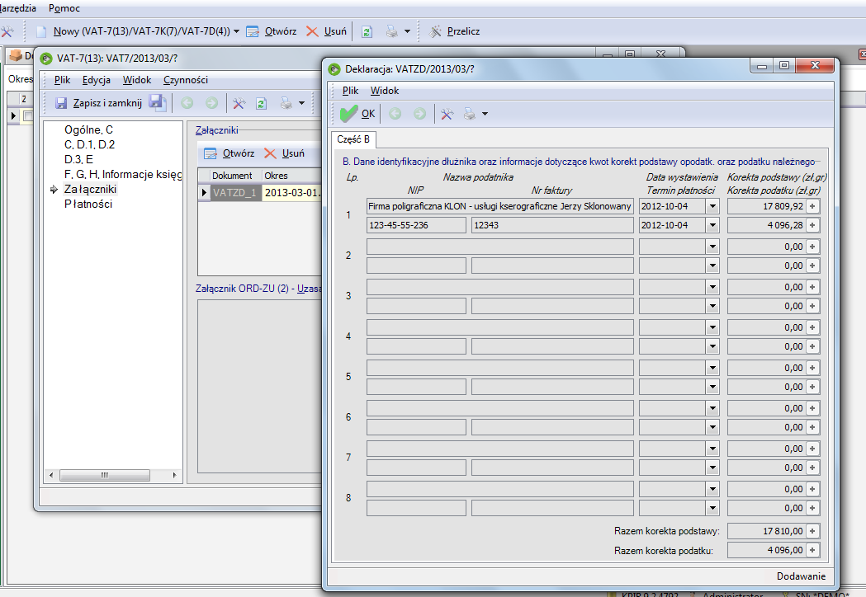Open dropdown arrow next to Nowy VAT-7 button
This screenshot has height=597, width=866.
(236, 31)
